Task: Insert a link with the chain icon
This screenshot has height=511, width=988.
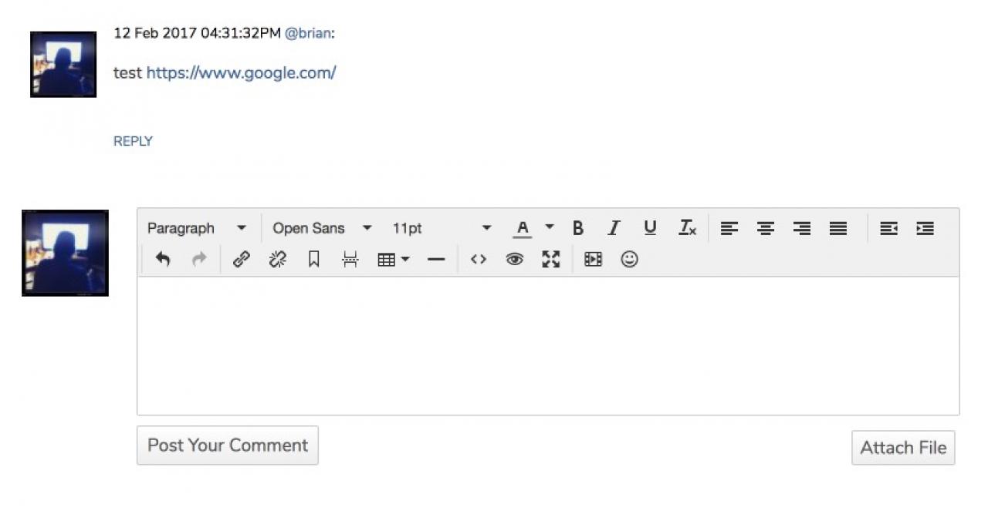Action: pyautogui.click(x=241, y=260)
